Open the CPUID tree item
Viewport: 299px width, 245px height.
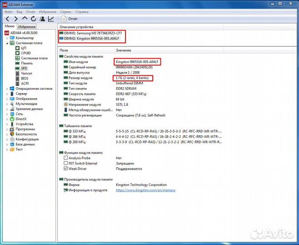pos(23,53)
